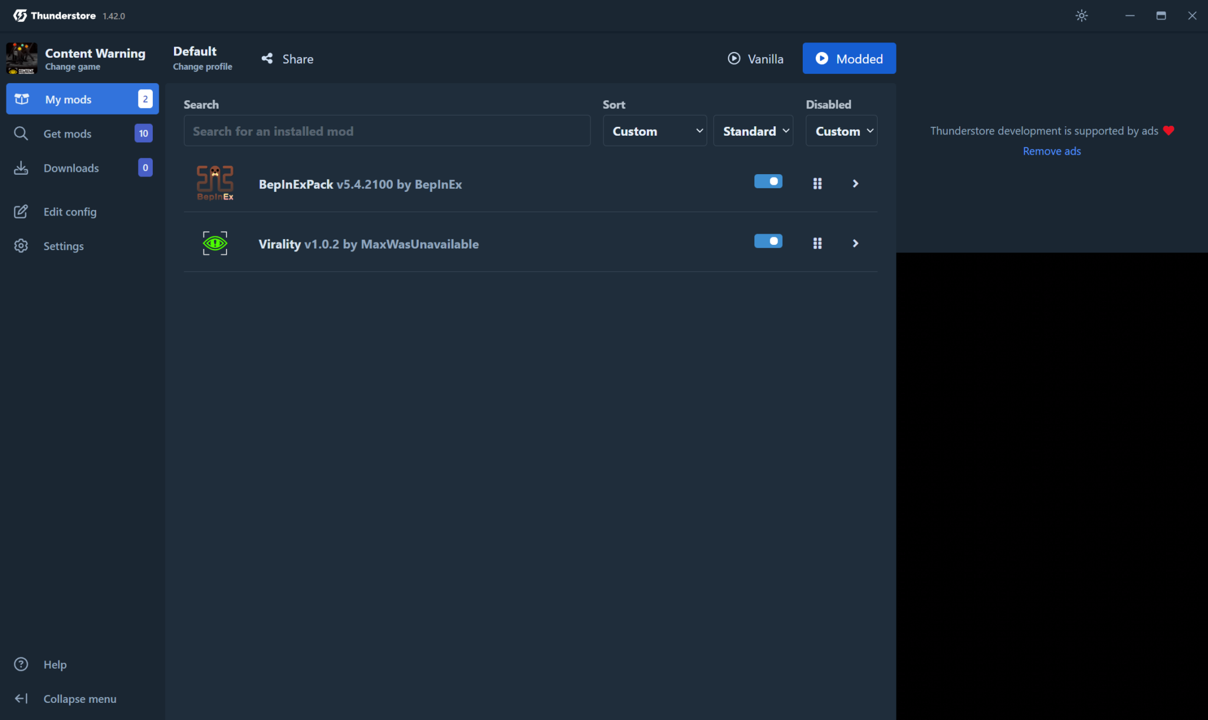Click the Virality green eye icon
Image resolution: width=1208 pixels, height=720 pixels.
(x=215, y=243)
